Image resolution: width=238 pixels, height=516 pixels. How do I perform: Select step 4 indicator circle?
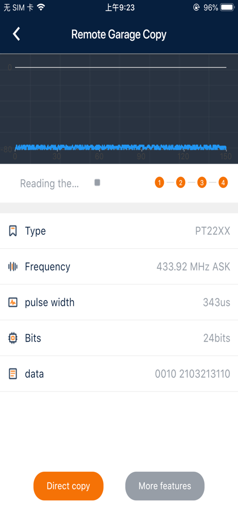pos(223,182)
